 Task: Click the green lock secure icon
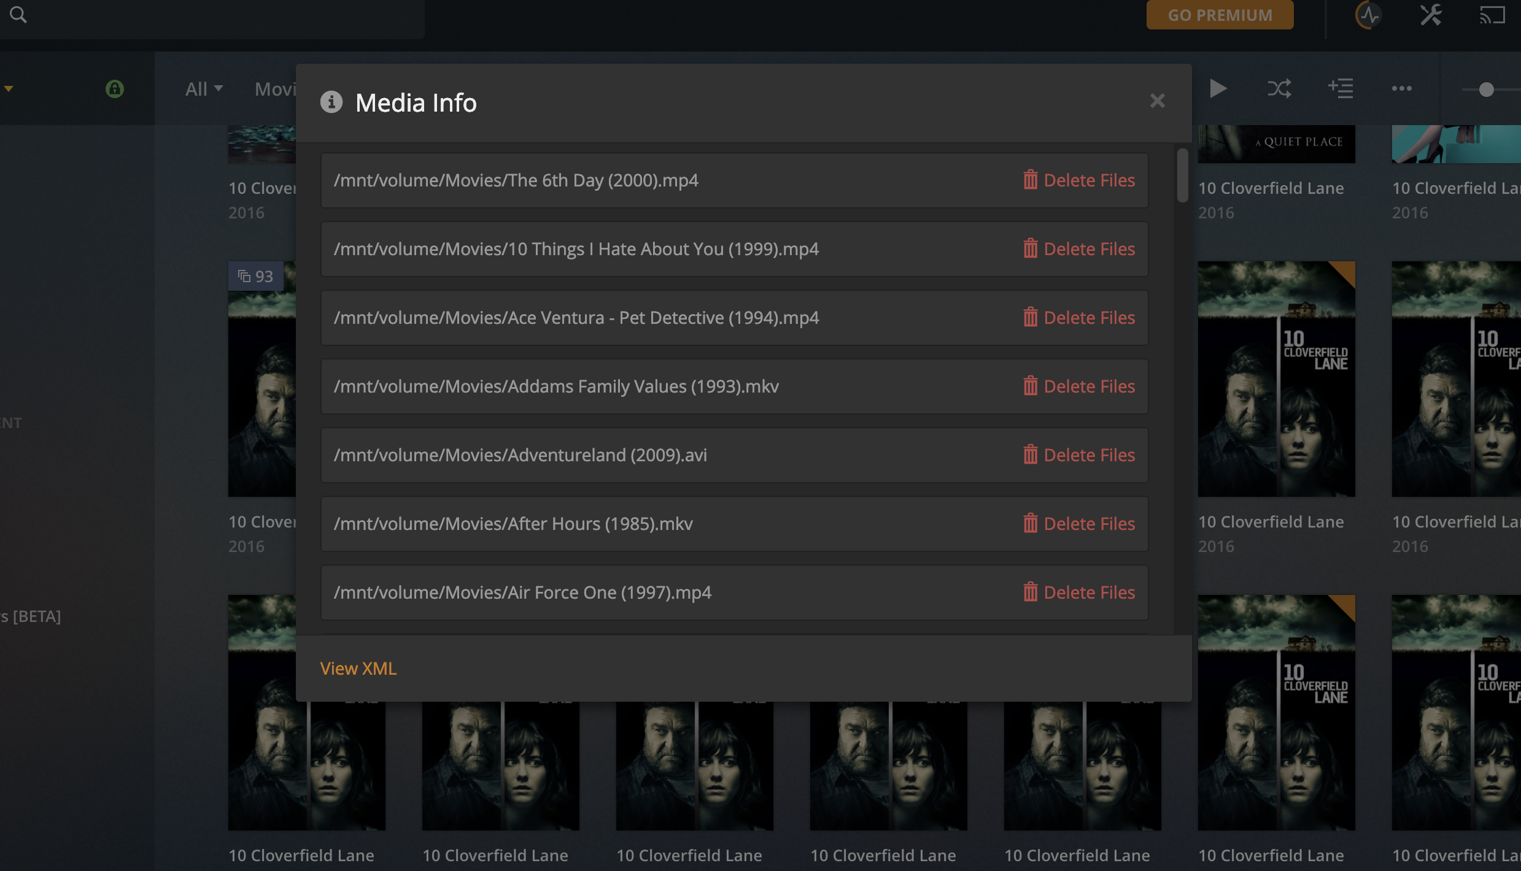[x=115, y=89]
